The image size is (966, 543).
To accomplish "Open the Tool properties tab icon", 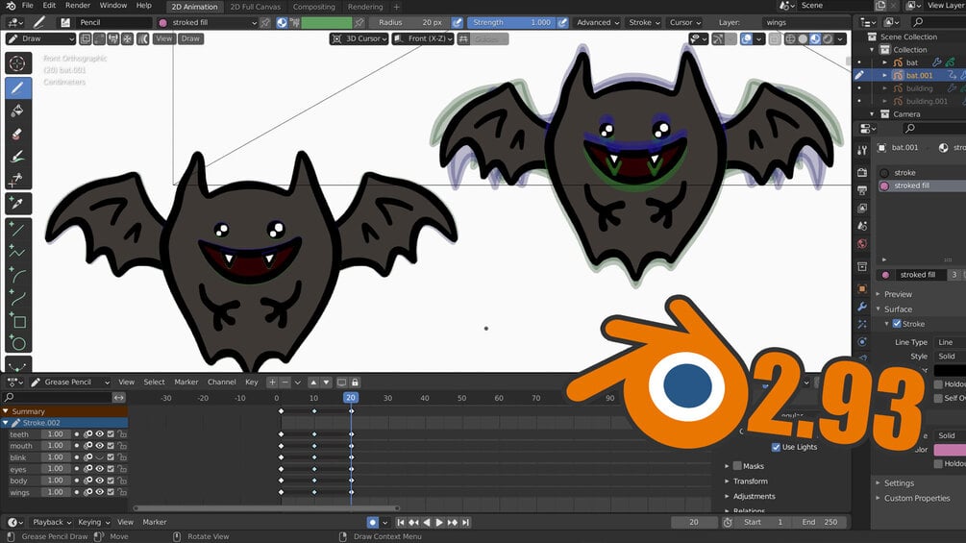I will pyautogui.click(x=862, y=150).
